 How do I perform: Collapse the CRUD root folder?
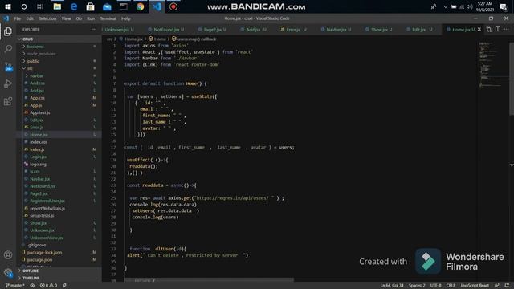pos(59,39)
